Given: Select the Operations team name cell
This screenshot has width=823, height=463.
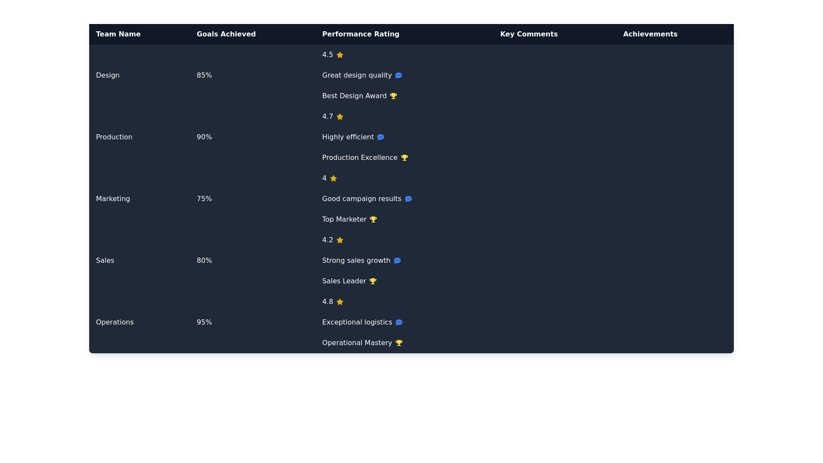Looking at the screenshot, I should pos(115,322).
